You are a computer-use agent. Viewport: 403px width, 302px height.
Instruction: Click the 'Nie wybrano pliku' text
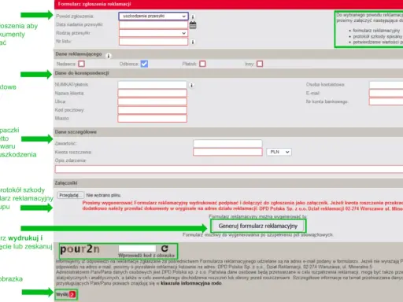(x=103, y=195)
